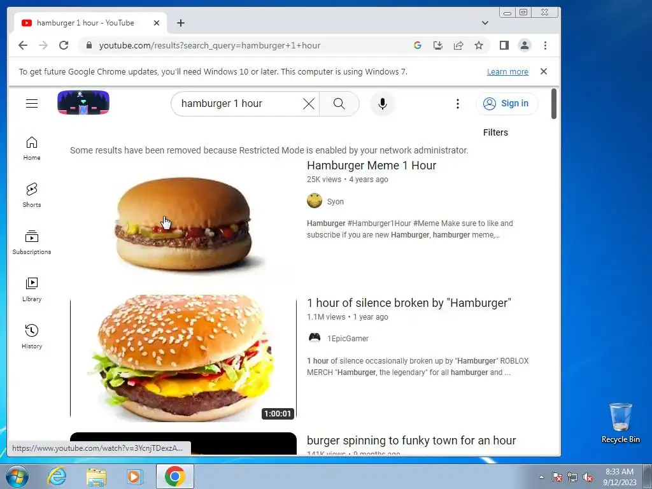Go back using the browser back arrow
652x489 pixels.
pyautogui.click(x=23, y=45)
